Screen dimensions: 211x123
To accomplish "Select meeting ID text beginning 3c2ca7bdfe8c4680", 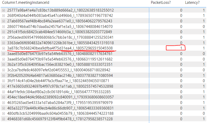I will click(x=59, y=70).
